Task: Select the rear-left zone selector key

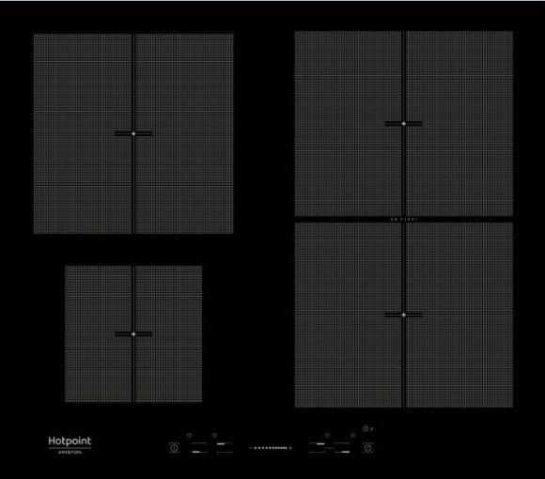Action: coord(225,448)
